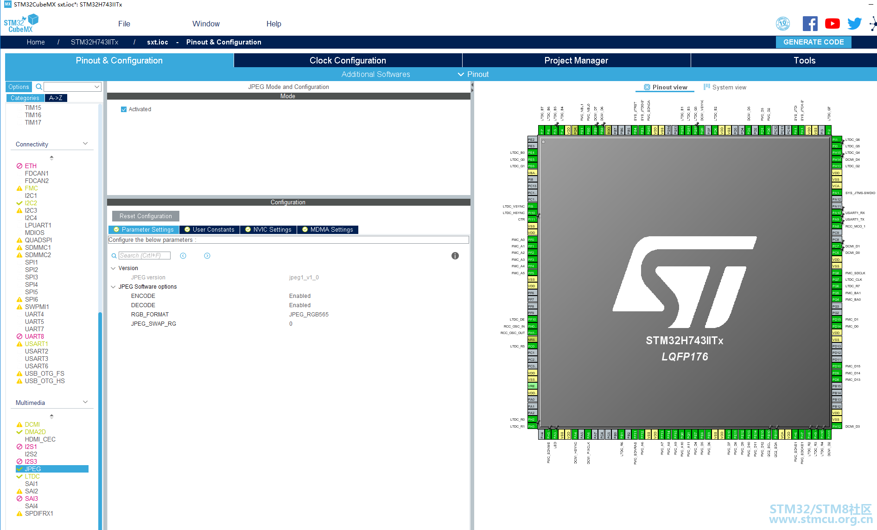Open the File menu
The height and width of the screenshot is (530, 877).
tap(124, 24)
